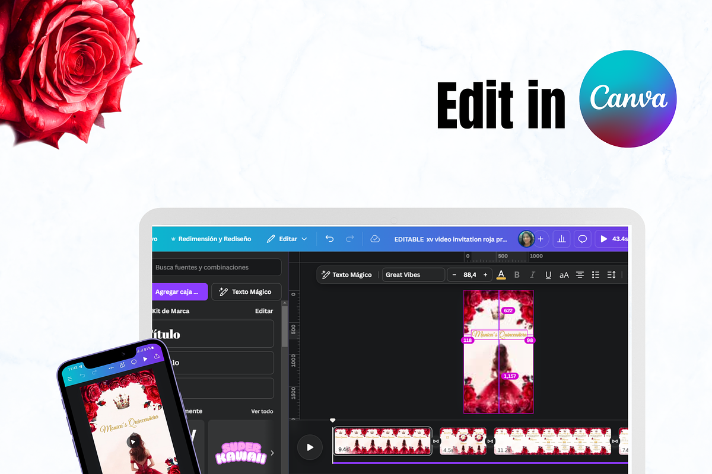
Task: Select the 9.4s timeline clip
Action: point(383,441)
